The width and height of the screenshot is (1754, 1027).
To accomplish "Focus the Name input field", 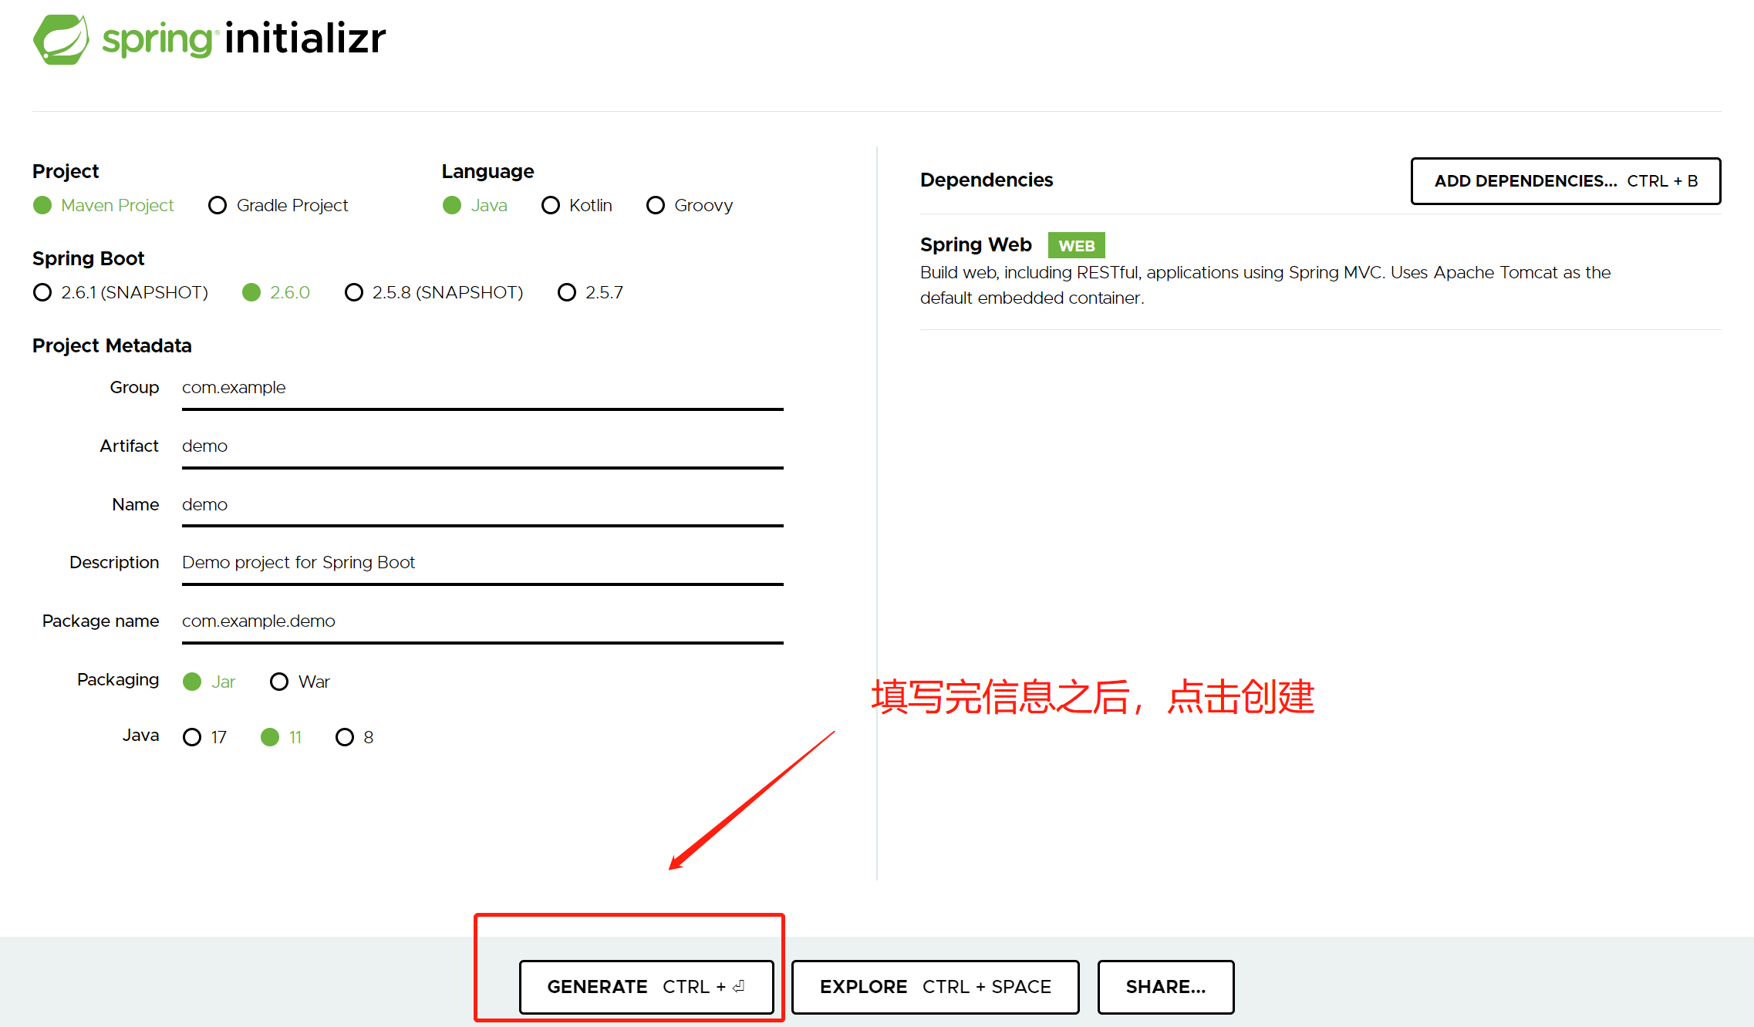I will point(482,505).
